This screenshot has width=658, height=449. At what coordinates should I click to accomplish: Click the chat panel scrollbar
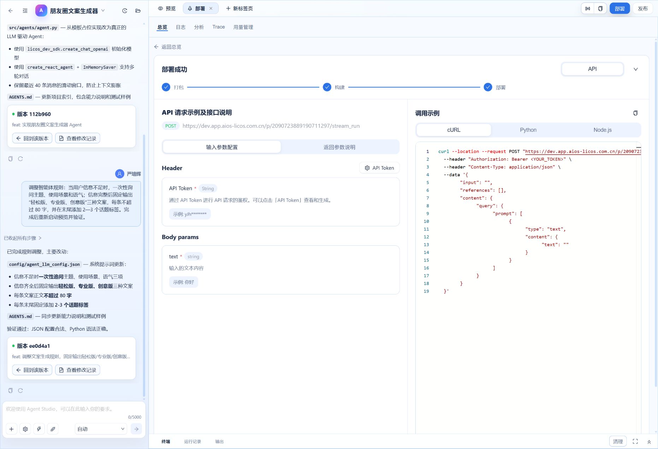click(x=144, y=265)
